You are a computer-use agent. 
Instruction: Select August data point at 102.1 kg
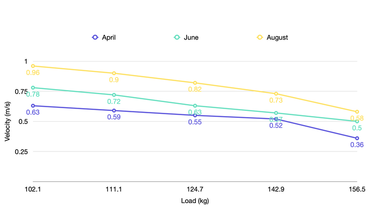click(x=33, y=66)
